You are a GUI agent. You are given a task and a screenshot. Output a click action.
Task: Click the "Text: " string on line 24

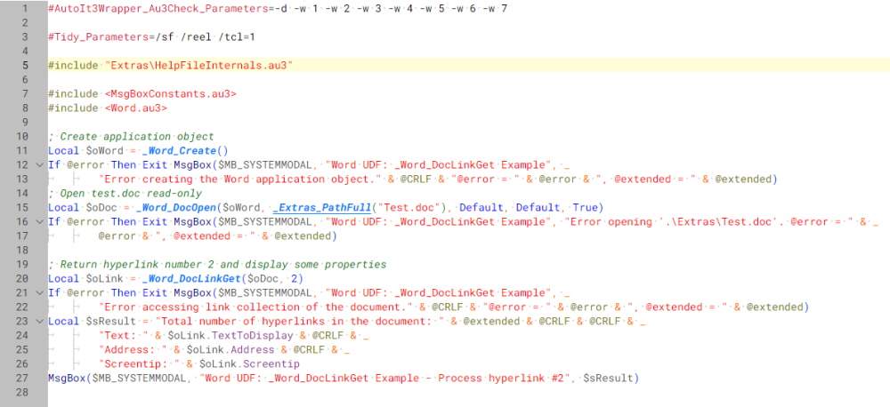pyautogui.click(x=123, y=335)
